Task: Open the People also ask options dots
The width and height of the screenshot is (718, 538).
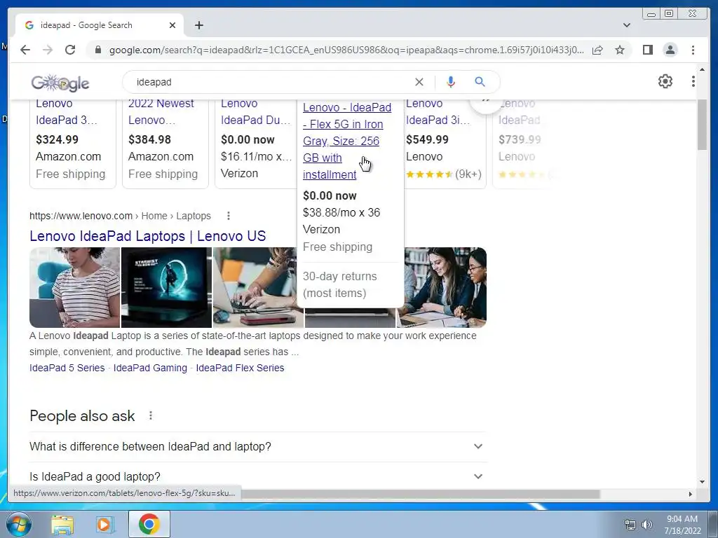Action: point(150,415)
